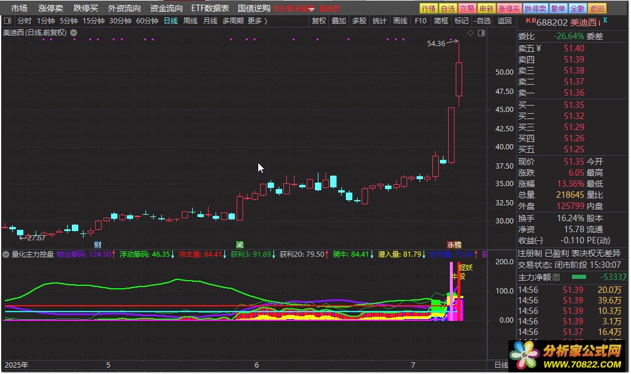Open the 多周期 multi-period view

[233, 20]
